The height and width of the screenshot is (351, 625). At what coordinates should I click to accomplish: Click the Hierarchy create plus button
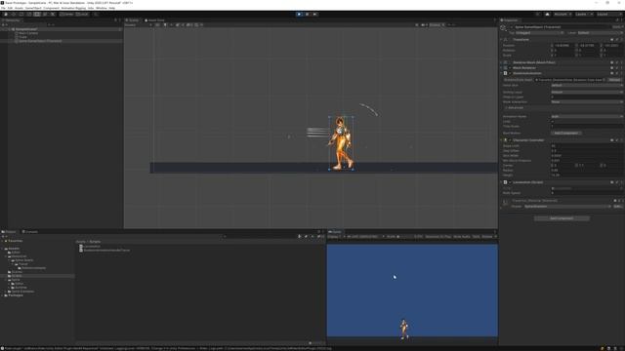[x=4, y=24]
